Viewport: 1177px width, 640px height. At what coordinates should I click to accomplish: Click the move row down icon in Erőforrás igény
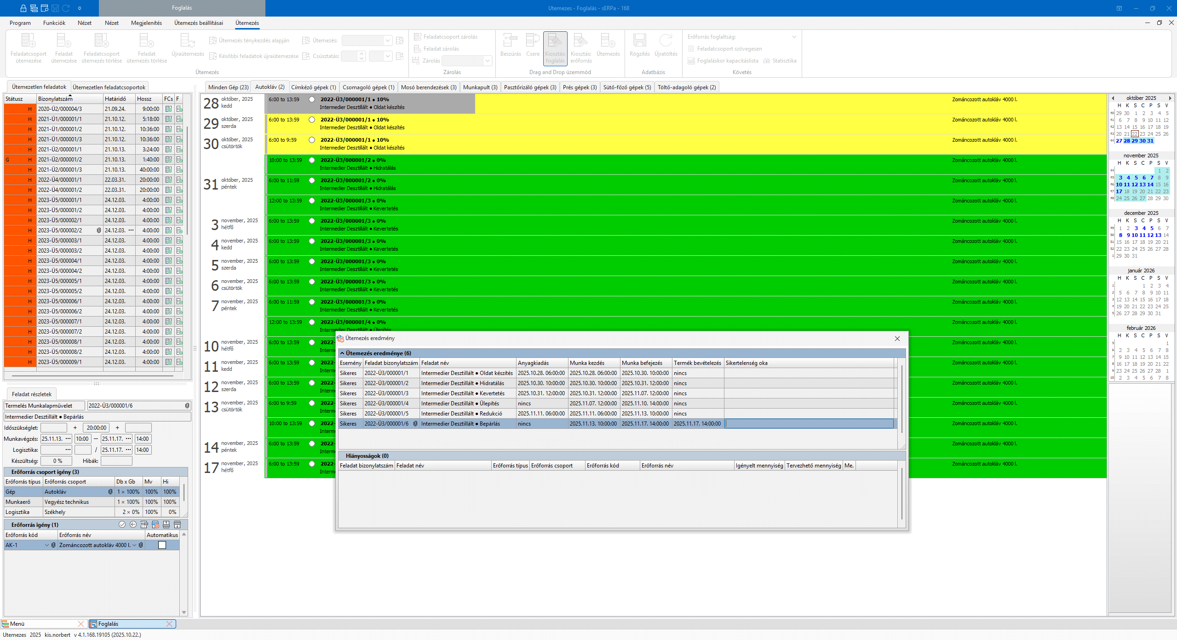coord(177,525)
